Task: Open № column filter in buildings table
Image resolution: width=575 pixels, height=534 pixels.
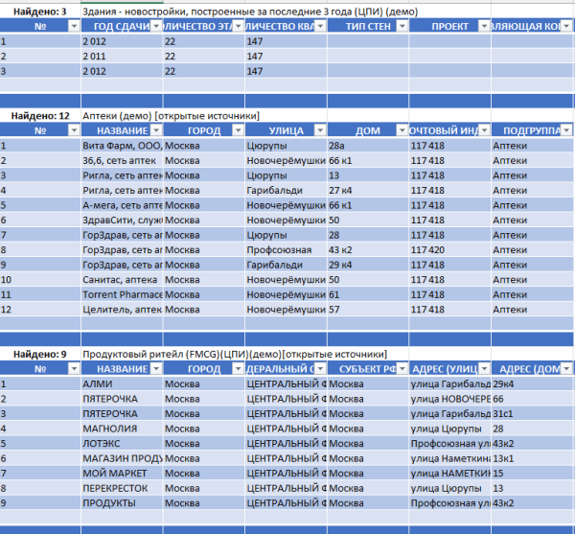Action: click(x=74, y=27)
